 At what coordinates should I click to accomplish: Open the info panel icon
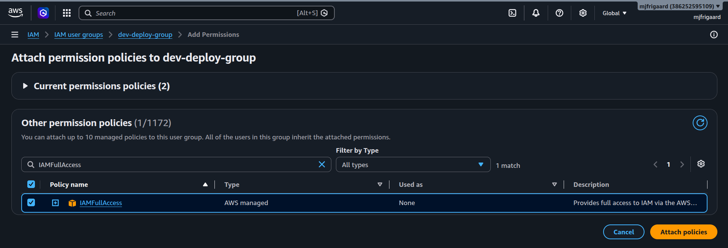click(x=714, y=35)
